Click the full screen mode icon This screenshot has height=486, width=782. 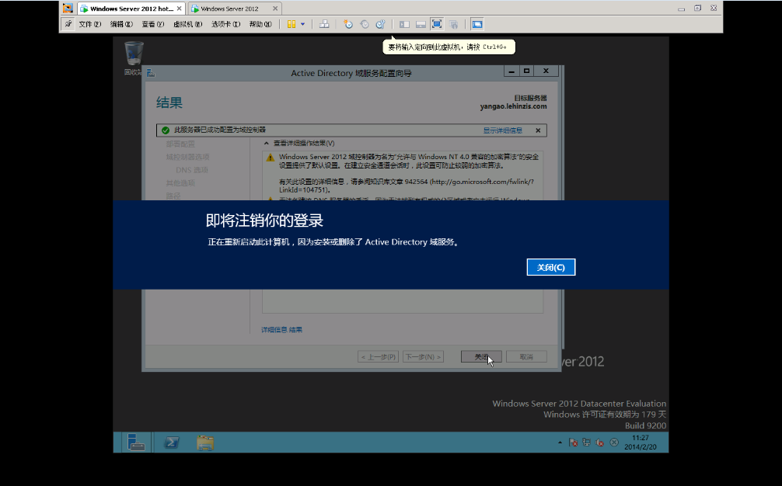coord(437,24)
